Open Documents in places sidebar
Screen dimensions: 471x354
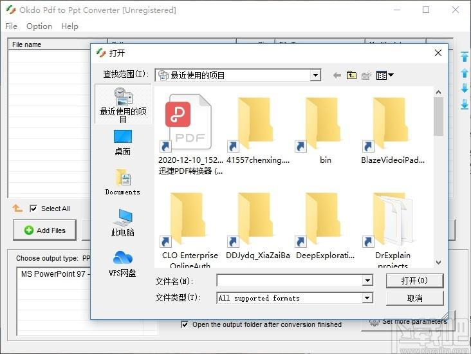click(122, 182)
